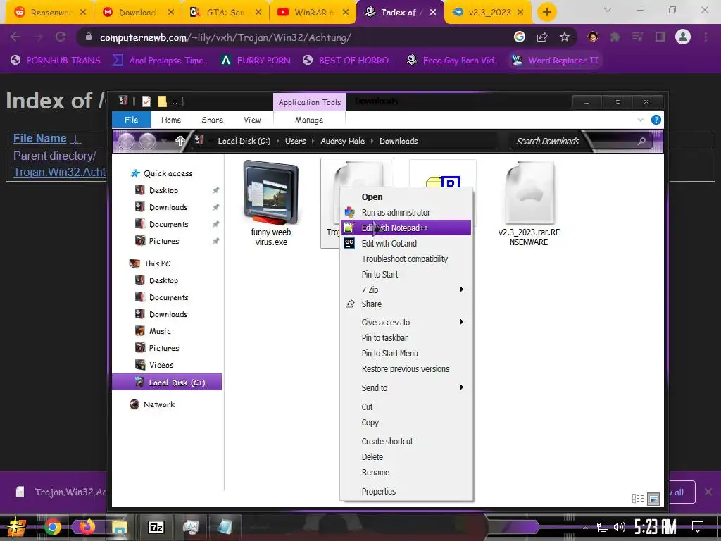Bookmark this page with star icon
This screenshot has width=721, height=541.
click(x=565, y=37)
